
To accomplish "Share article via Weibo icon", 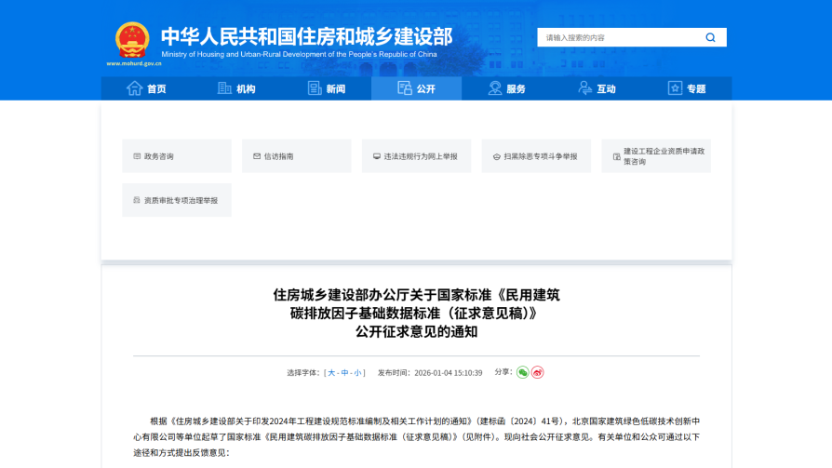I will pyautogui.click(x=538, y=372).
